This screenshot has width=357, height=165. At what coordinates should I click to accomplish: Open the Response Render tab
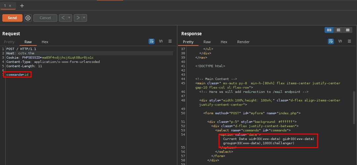pyautogui.click(x=243, y=42)
